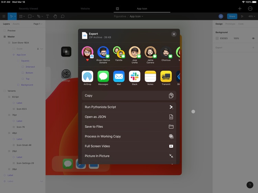258x193 pixels.
Task: Select the Intersect layer
Action: pos(30,67)
